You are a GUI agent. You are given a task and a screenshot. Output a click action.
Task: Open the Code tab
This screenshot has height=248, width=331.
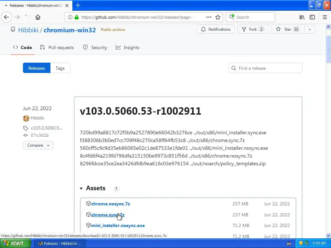pos(22,47)
